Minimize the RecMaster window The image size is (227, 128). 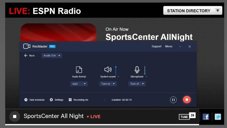tap(180, 46)
